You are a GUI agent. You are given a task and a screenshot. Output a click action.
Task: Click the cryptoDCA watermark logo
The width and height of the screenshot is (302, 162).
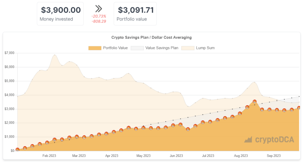point(269,139)
